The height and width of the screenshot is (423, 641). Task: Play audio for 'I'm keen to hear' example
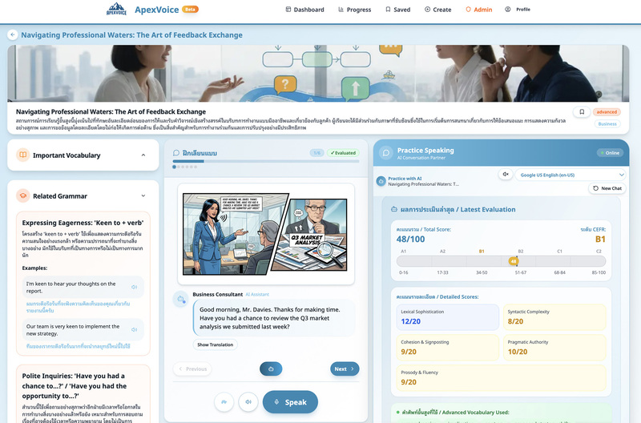click(x=134, y=287)
